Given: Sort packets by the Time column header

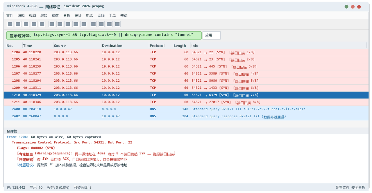Looking at the screenshot, I should (37, 45).
